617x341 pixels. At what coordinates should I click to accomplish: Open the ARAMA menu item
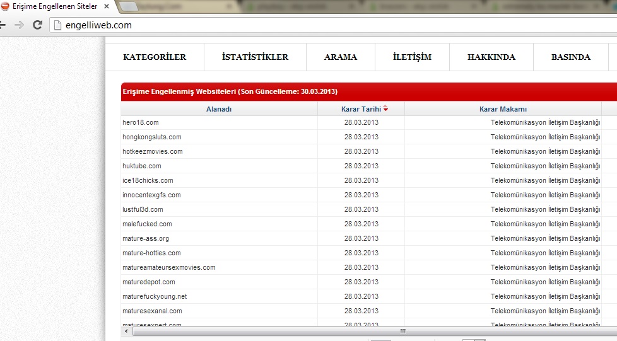click(341, 57)
